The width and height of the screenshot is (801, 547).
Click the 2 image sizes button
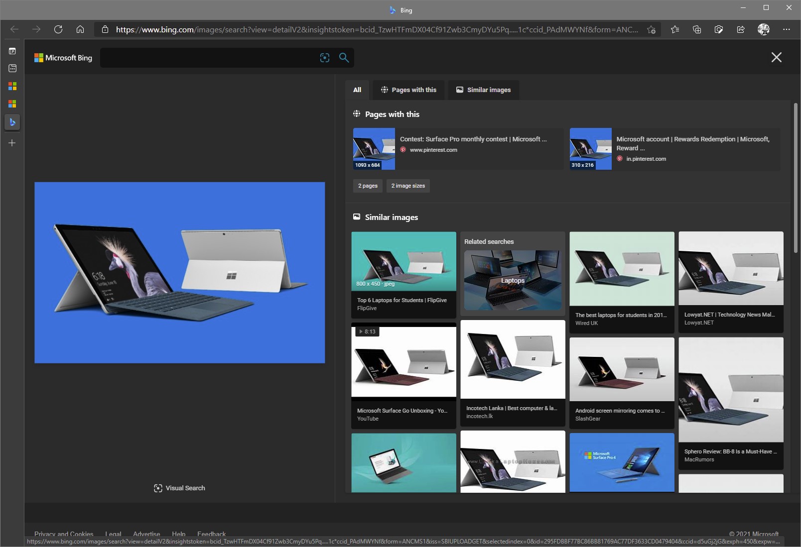408,186
